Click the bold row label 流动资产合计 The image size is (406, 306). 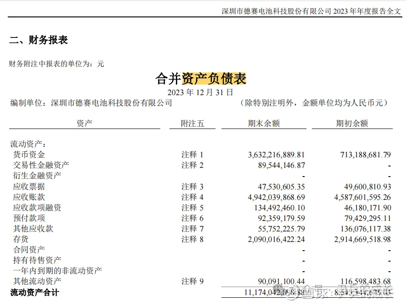[x=35, y=293]
